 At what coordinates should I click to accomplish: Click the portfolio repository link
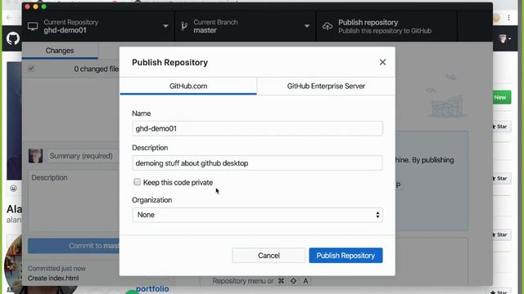point(152,288)
